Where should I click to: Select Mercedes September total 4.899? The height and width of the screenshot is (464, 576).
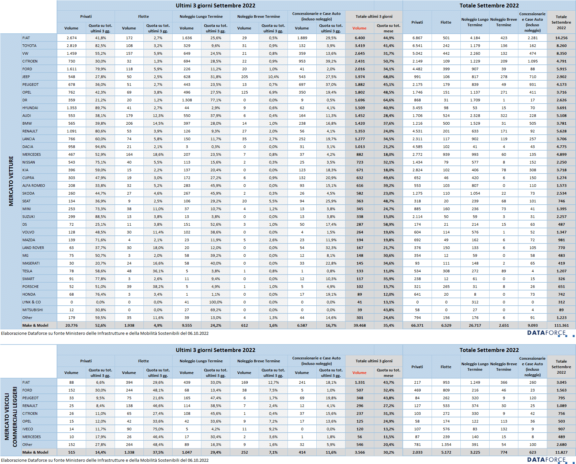561,154
